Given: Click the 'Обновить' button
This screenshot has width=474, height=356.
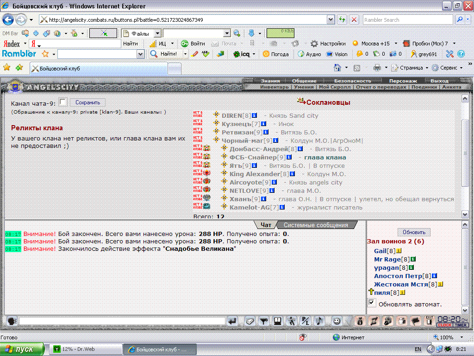Looking at the screenshot, I should tap(414, 232).
